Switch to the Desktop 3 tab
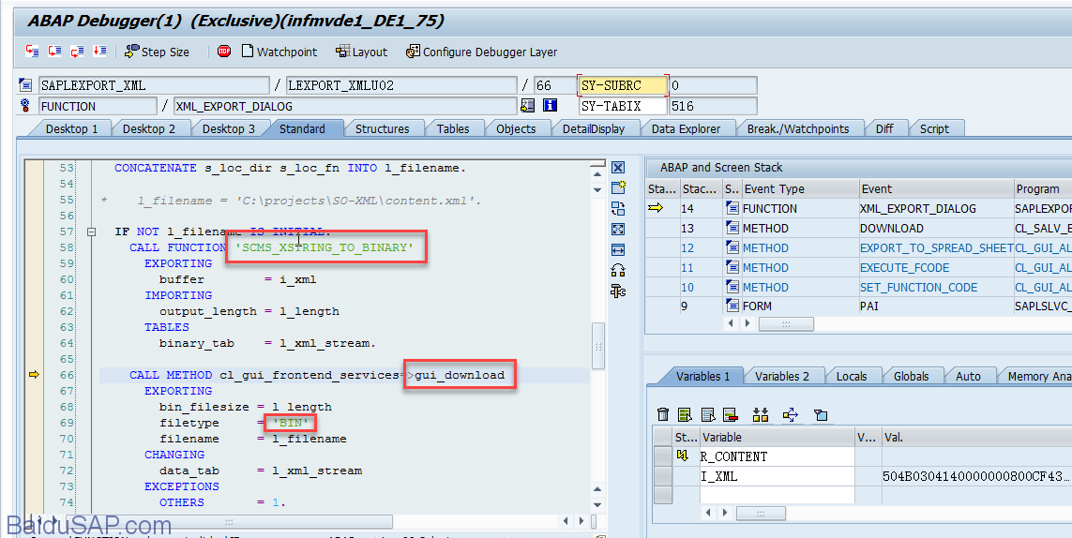This screenshot has width=1072, height=538. coord(228,128)
